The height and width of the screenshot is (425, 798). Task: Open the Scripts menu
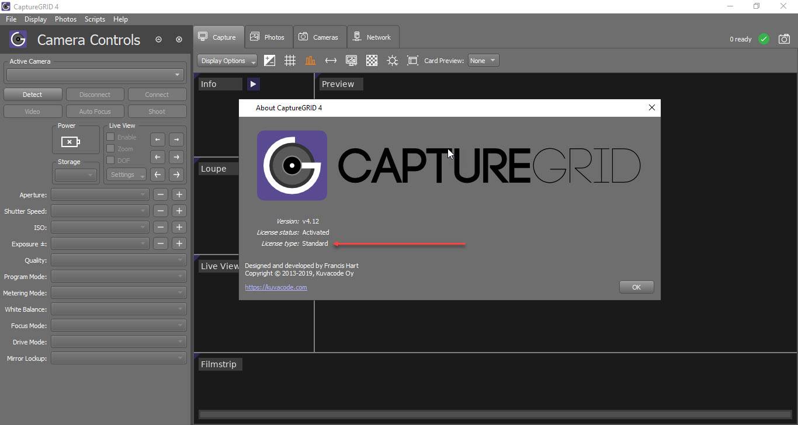[95, 19]
